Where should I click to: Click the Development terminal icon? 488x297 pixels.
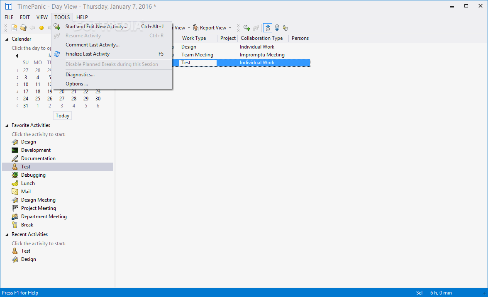[15, 150]
